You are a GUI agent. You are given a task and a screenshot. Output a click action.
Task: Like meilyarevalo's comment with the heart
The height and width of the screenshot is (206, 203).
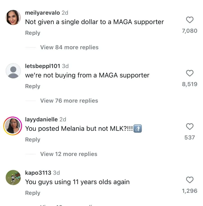click(x=190, y=20)
